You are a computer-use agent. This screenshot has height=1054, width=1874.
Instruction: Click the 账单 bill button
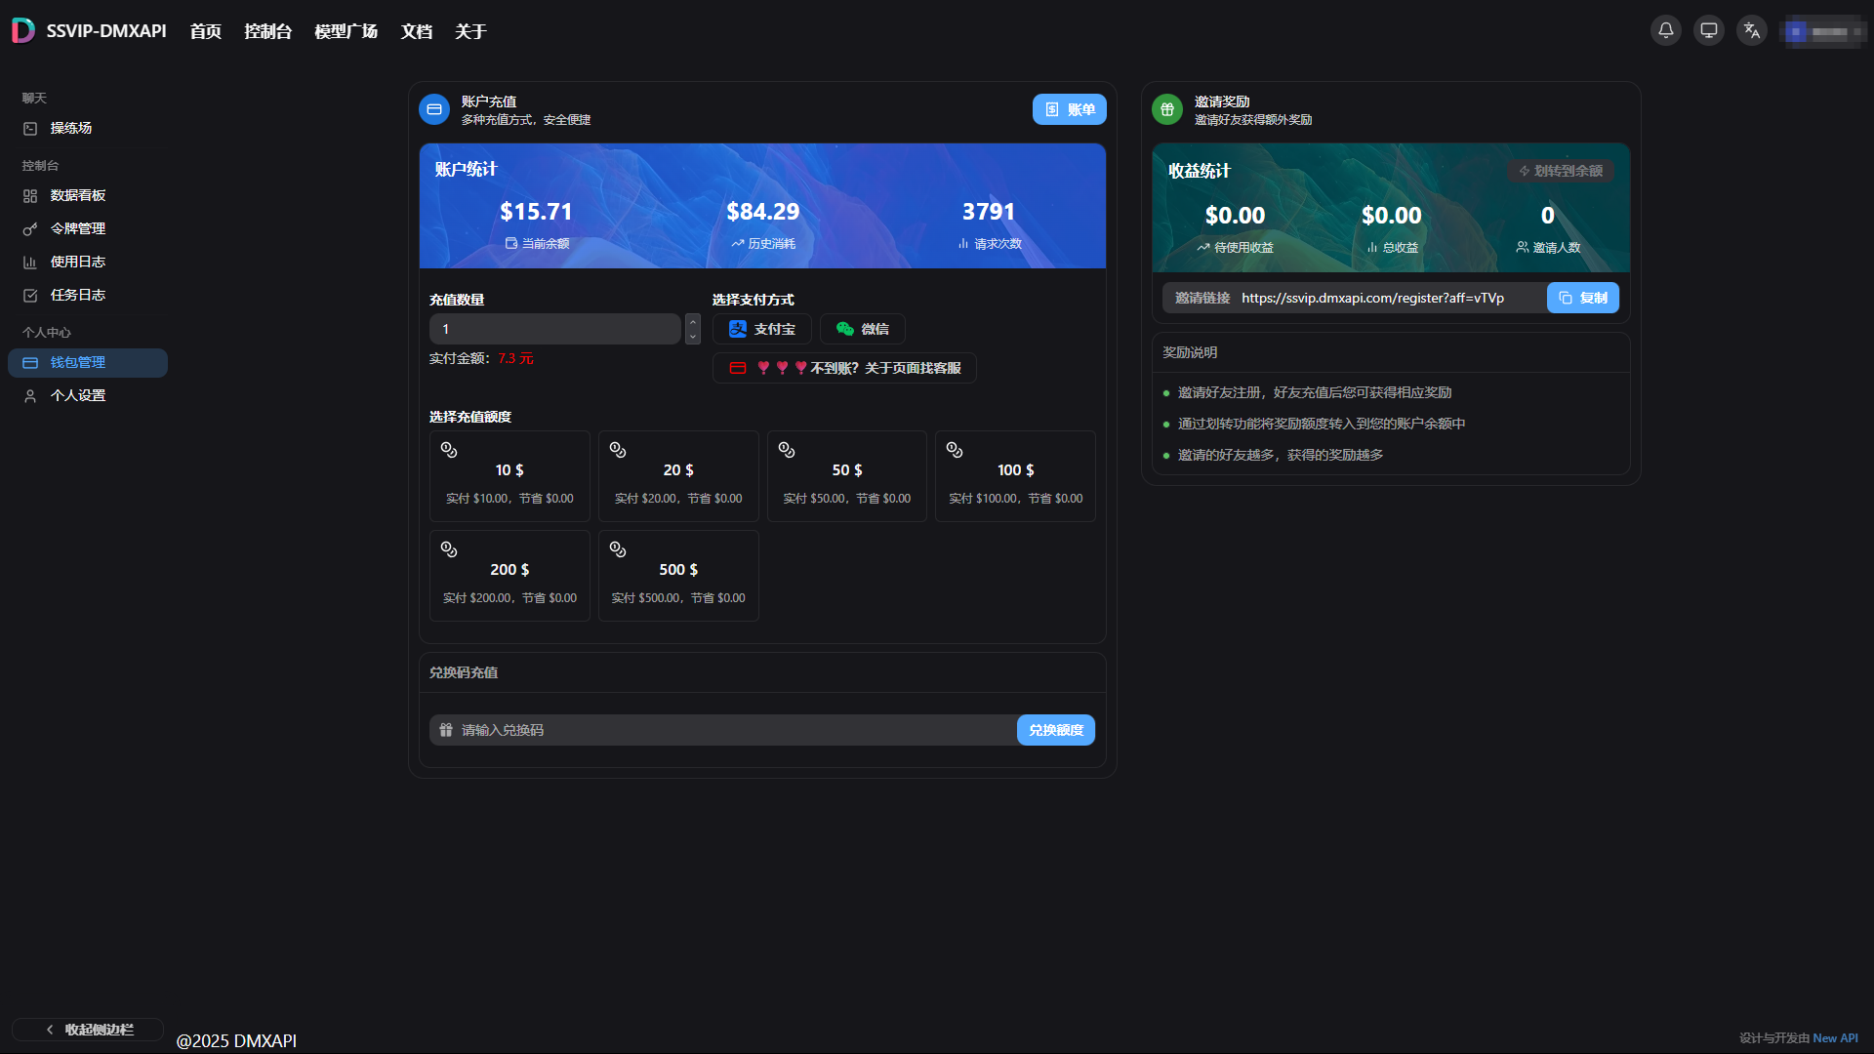(x=1070, y=109)
